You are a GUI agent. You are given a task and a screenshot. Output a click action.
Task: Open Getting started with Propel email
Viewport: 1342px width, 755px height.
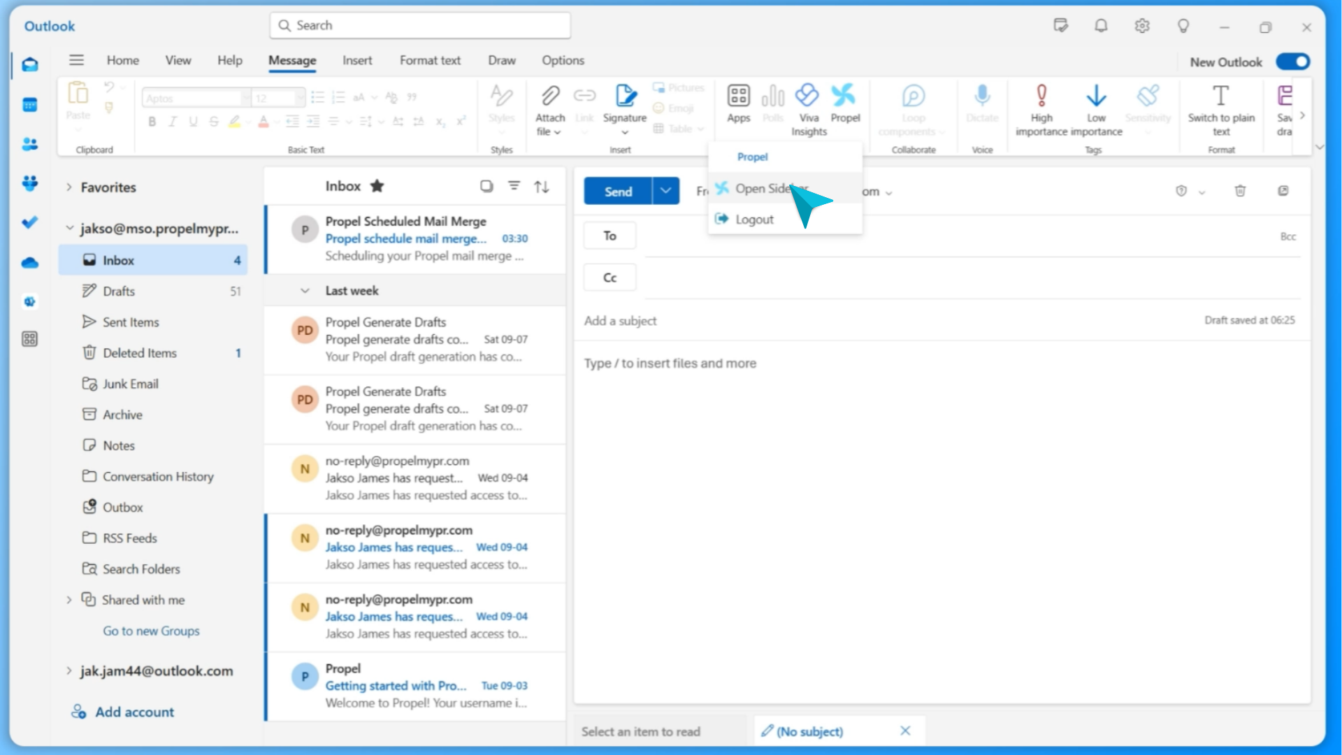(416, 686)
